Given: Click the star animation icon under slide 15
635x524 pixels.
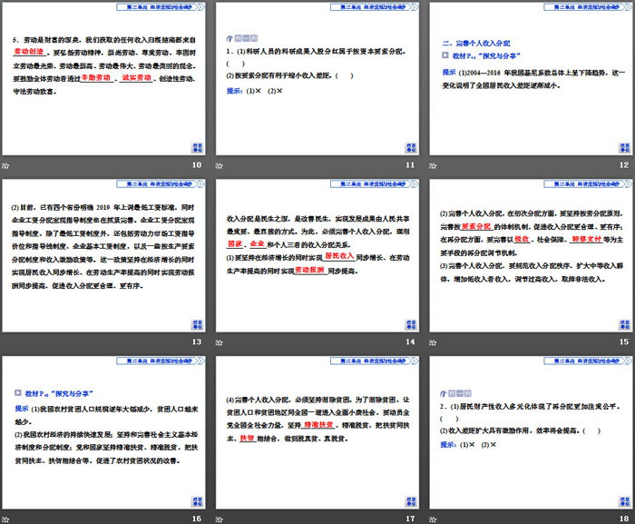Looking at the screenshot, I should pos(433,342).
